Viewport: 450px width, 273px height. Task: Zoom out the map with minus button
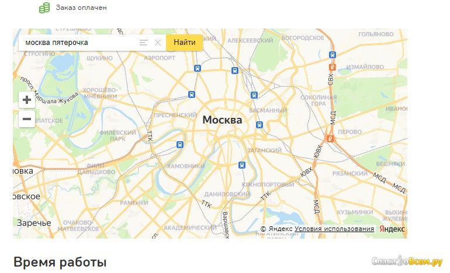pyautogui.click(x=27, y=119)
